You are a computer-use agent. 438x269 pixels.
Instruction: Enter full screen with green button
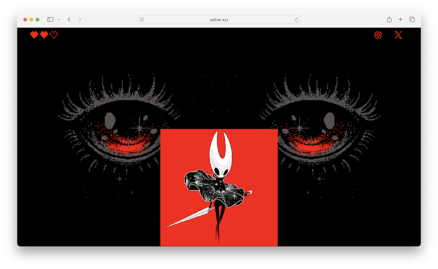pyautogui.click(x=37, y=20)
